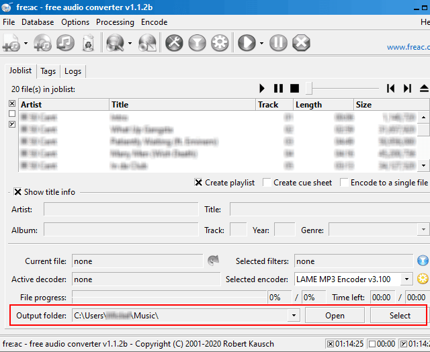Click the Artist input field
This screenshot has height=352, width=430.
click(x=121, y=210)
